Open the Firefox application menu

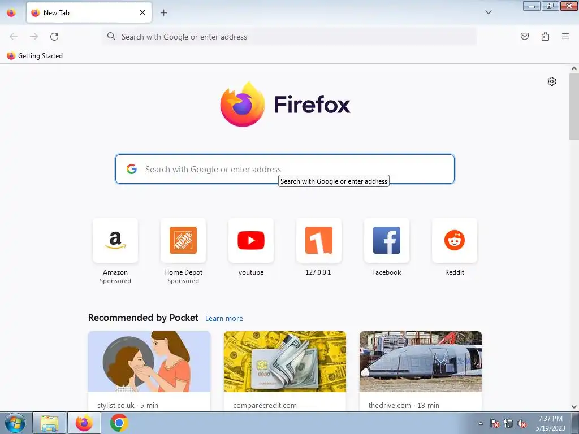(565, 36)
